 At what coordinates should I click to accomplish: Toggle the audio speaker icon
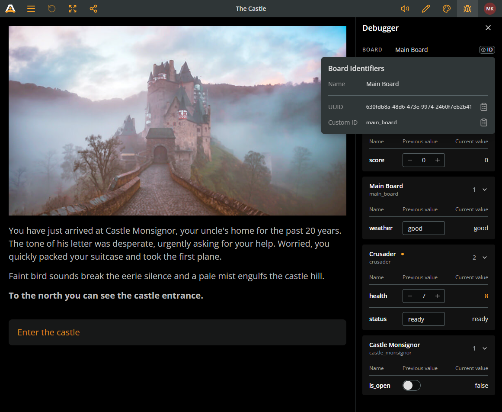(x=405, y=9)
